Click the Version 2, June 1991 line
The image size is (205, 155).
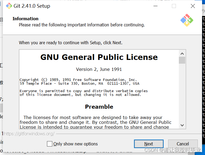99,69
